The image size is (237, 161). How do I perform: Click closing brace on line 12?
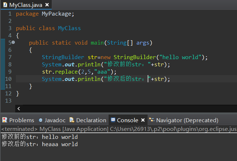click(x=17, y=94)
